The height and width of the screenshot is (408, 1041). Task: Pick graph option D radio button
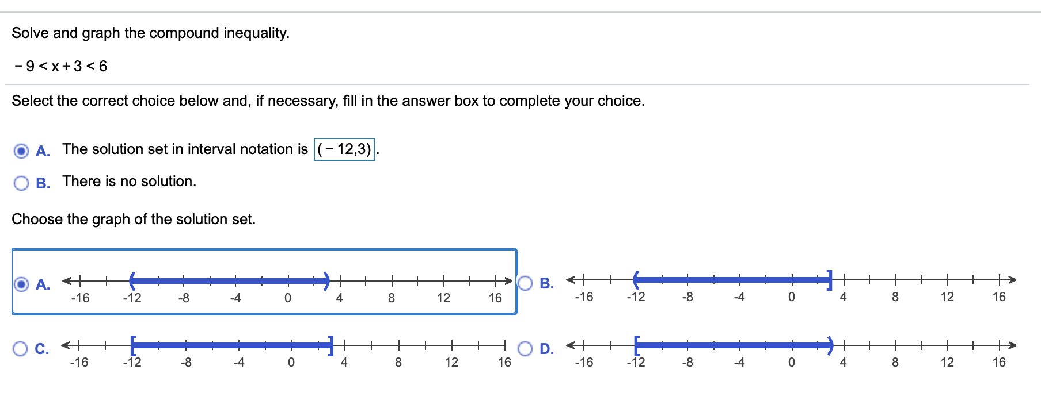coord(525,349)
